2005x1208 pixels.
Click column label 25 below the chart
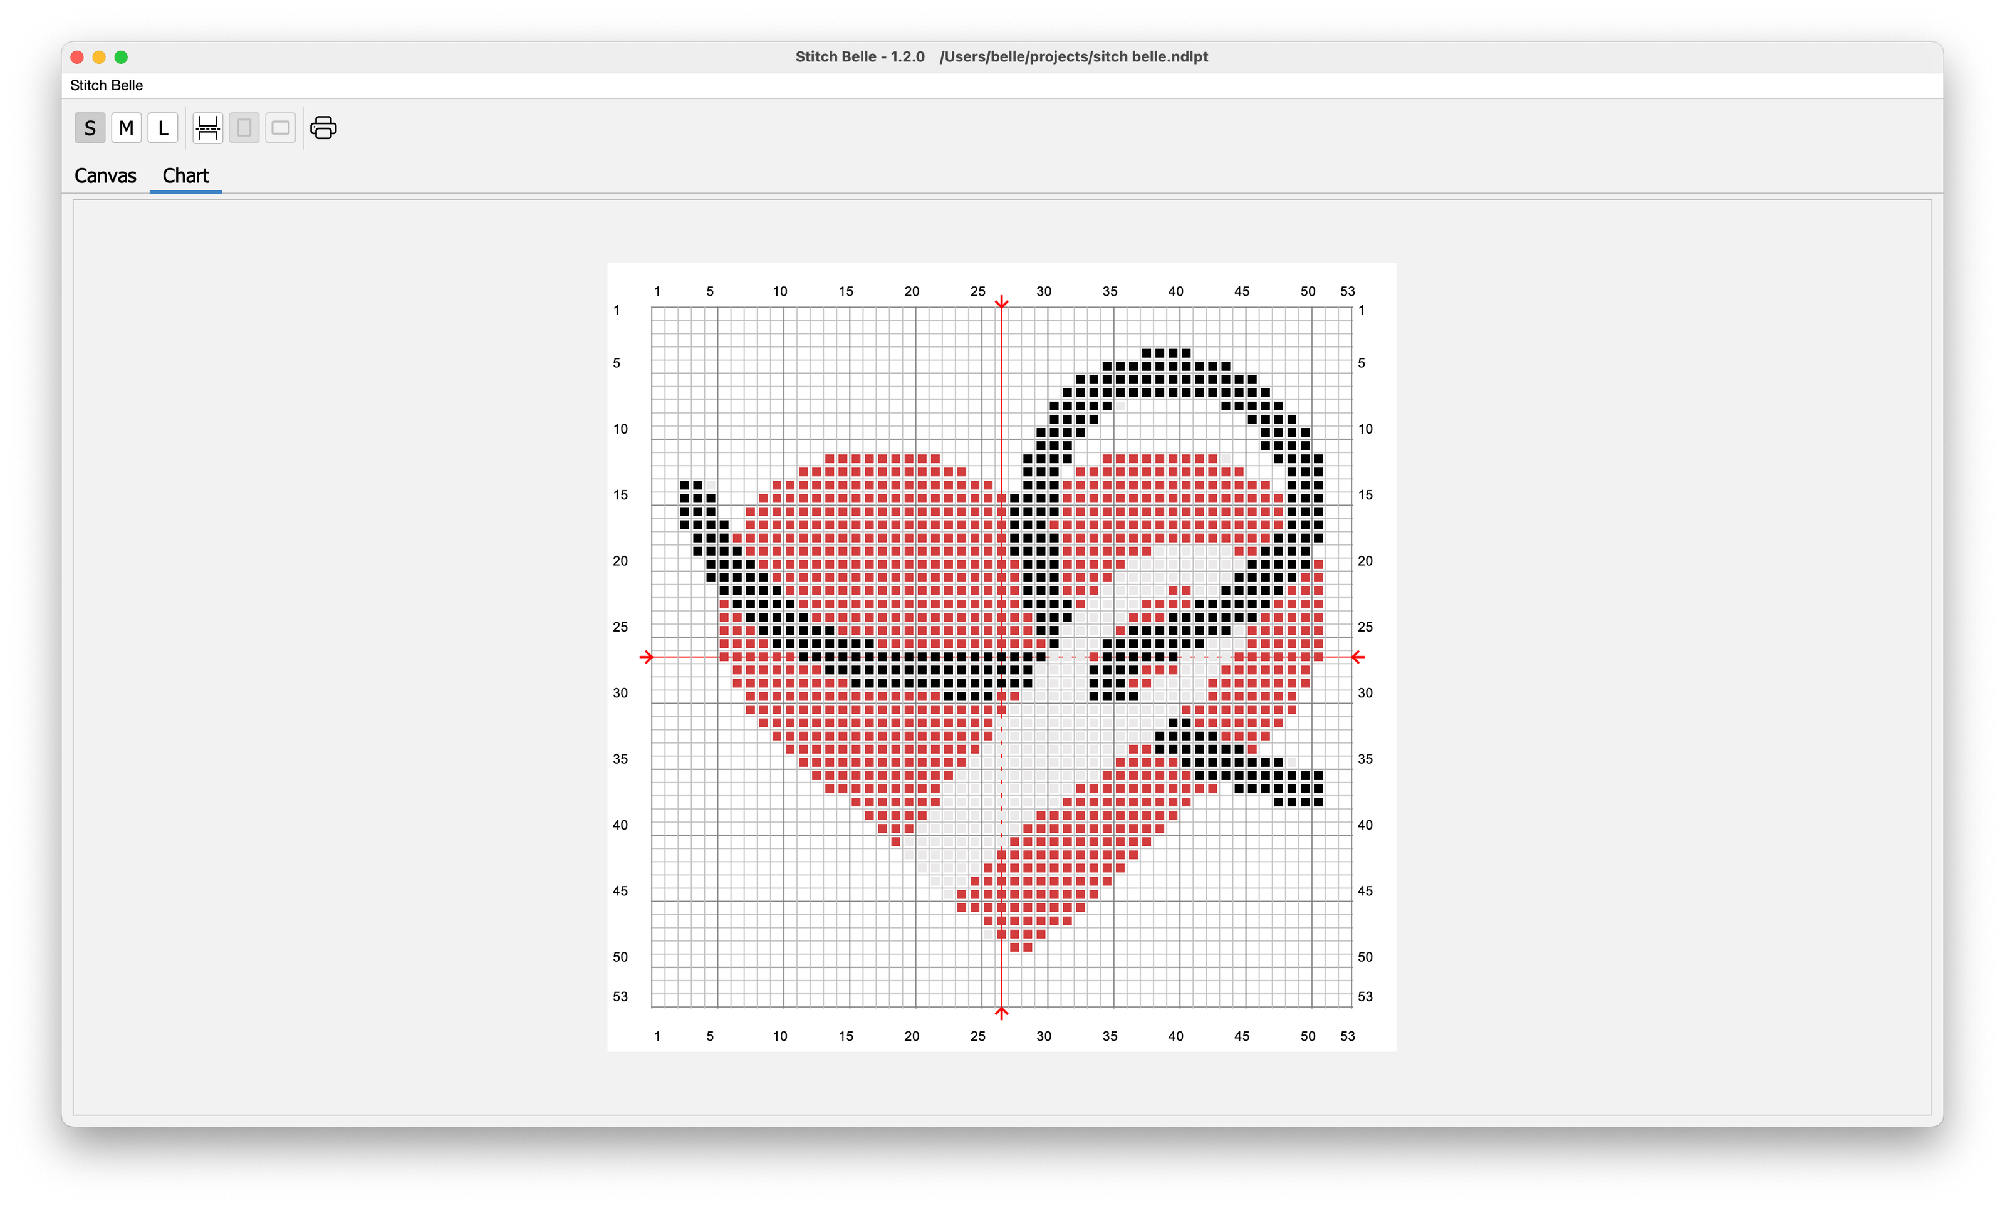[x=977, y=1036]
